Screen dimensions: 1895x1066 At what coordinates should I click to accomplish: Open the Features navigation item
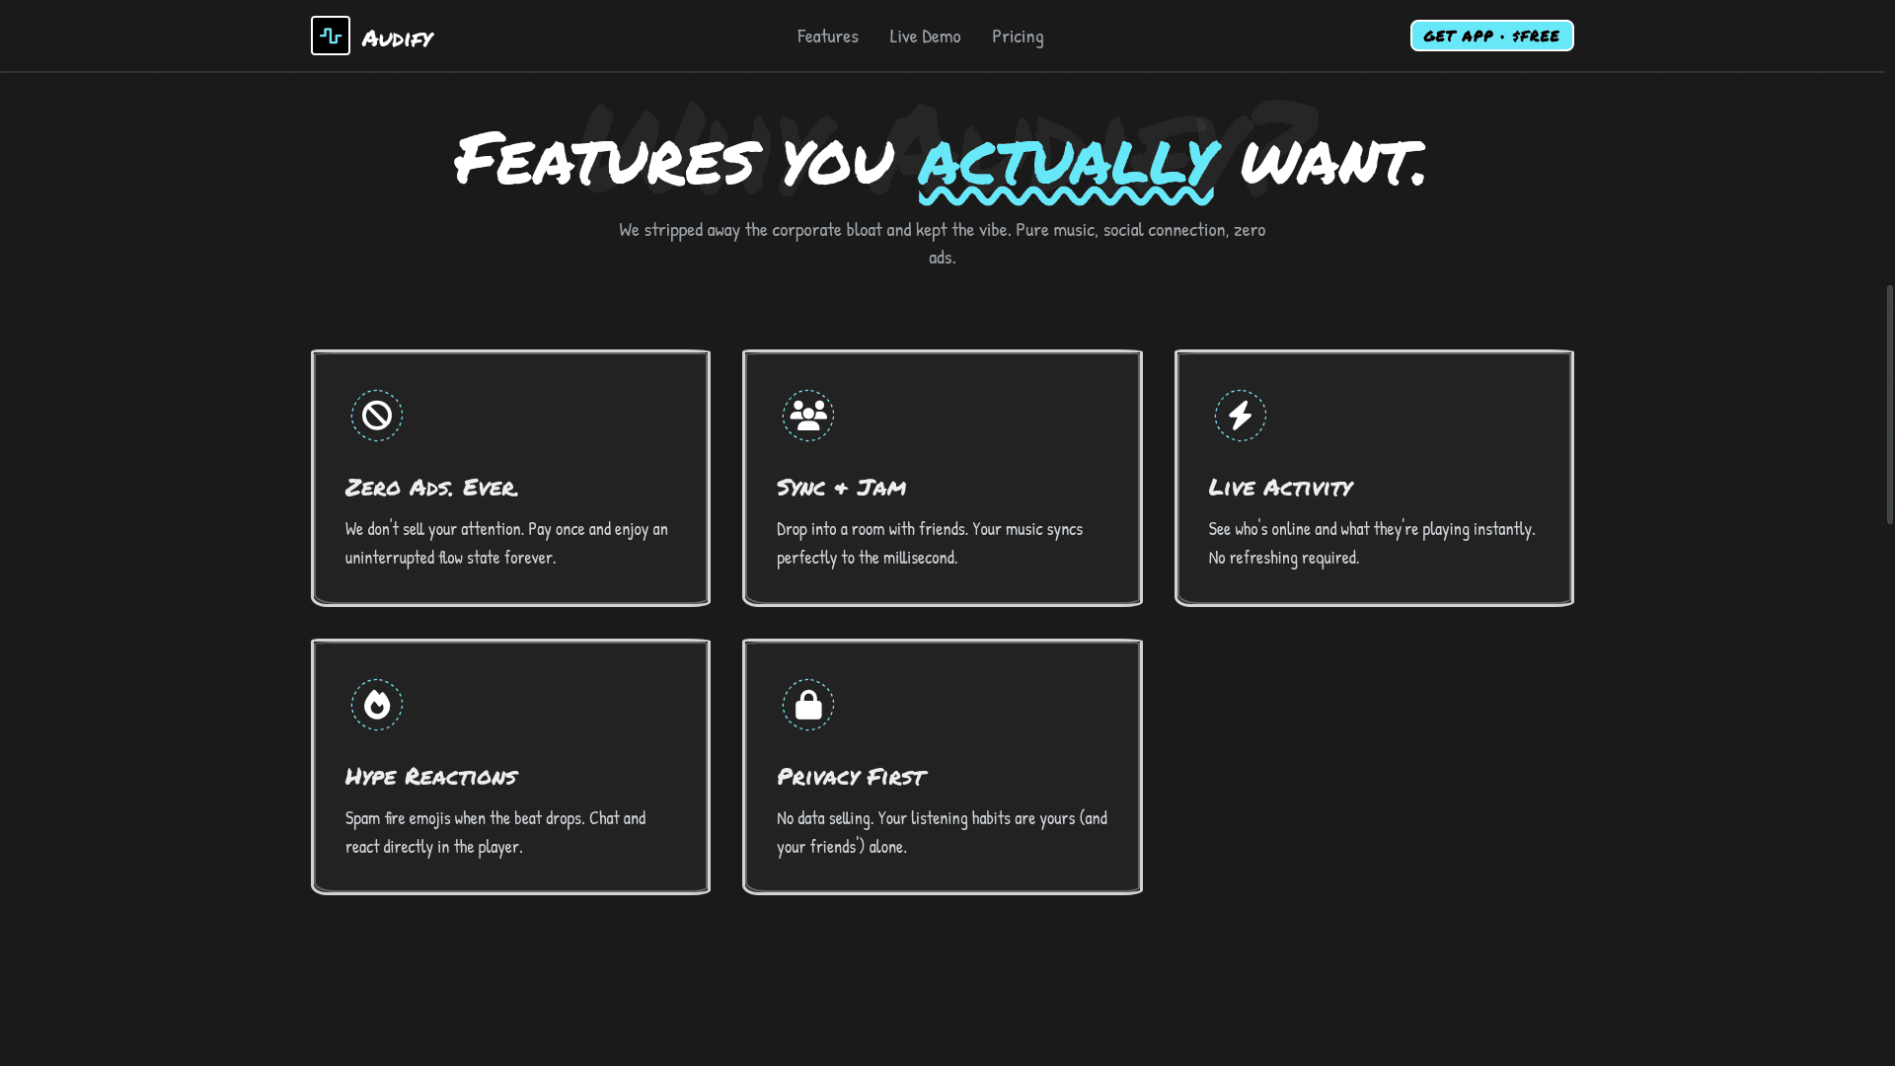click(827, 36)
